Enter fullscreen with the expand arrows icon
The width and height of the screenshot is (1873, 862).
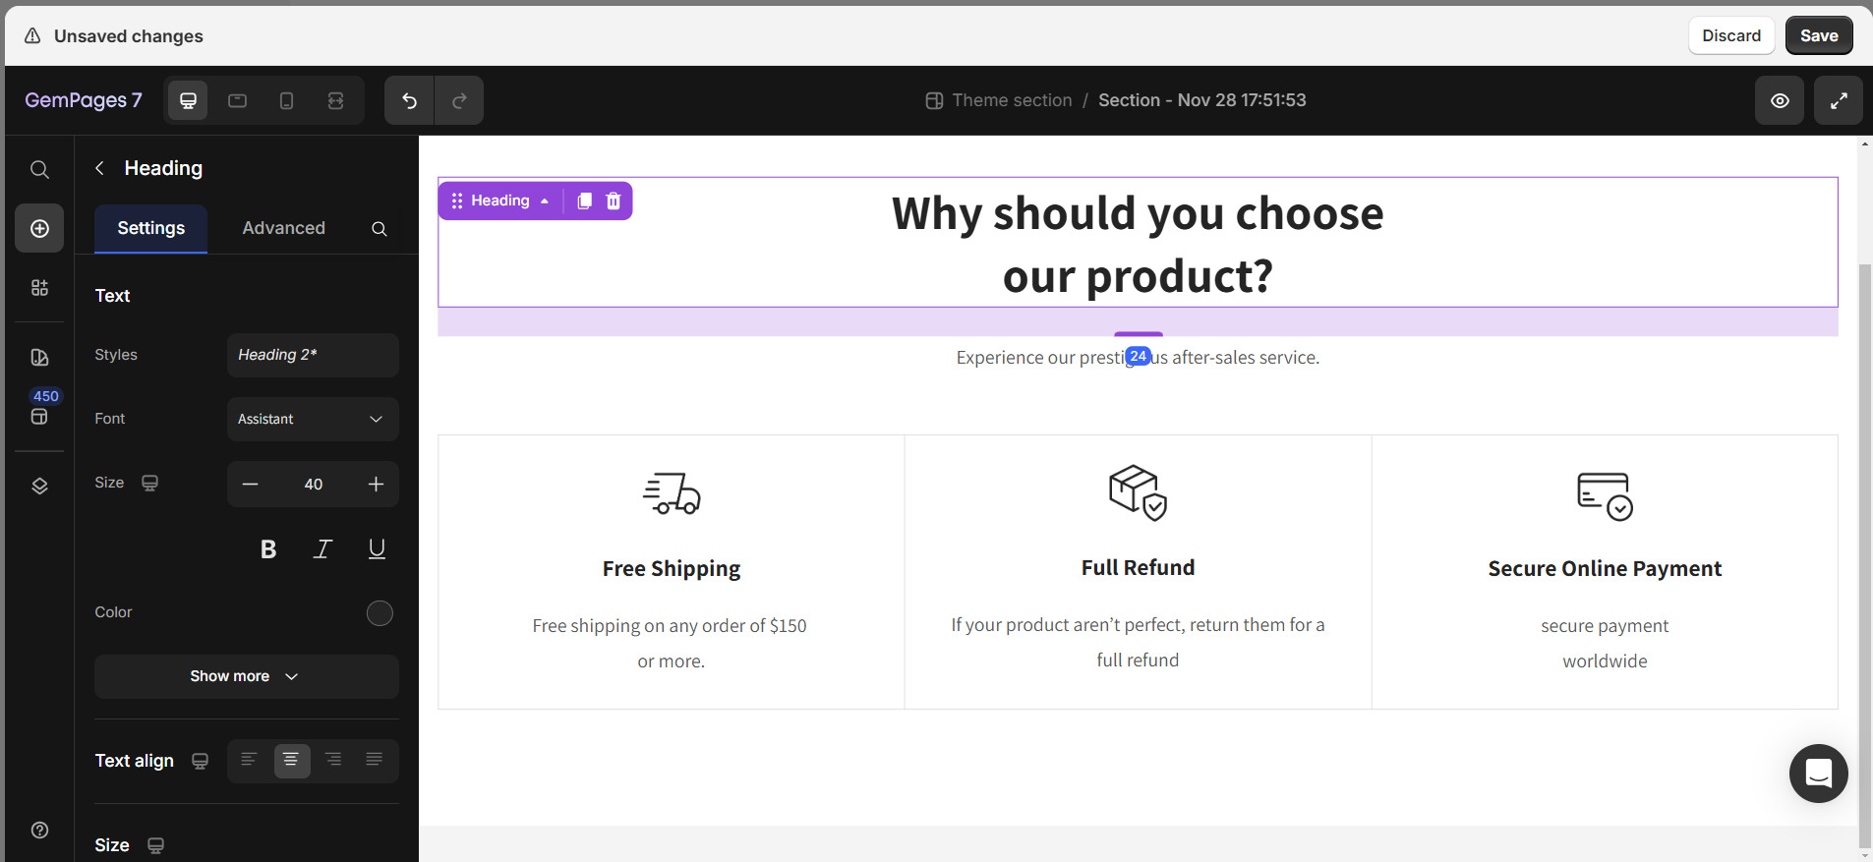point(1838,100)
